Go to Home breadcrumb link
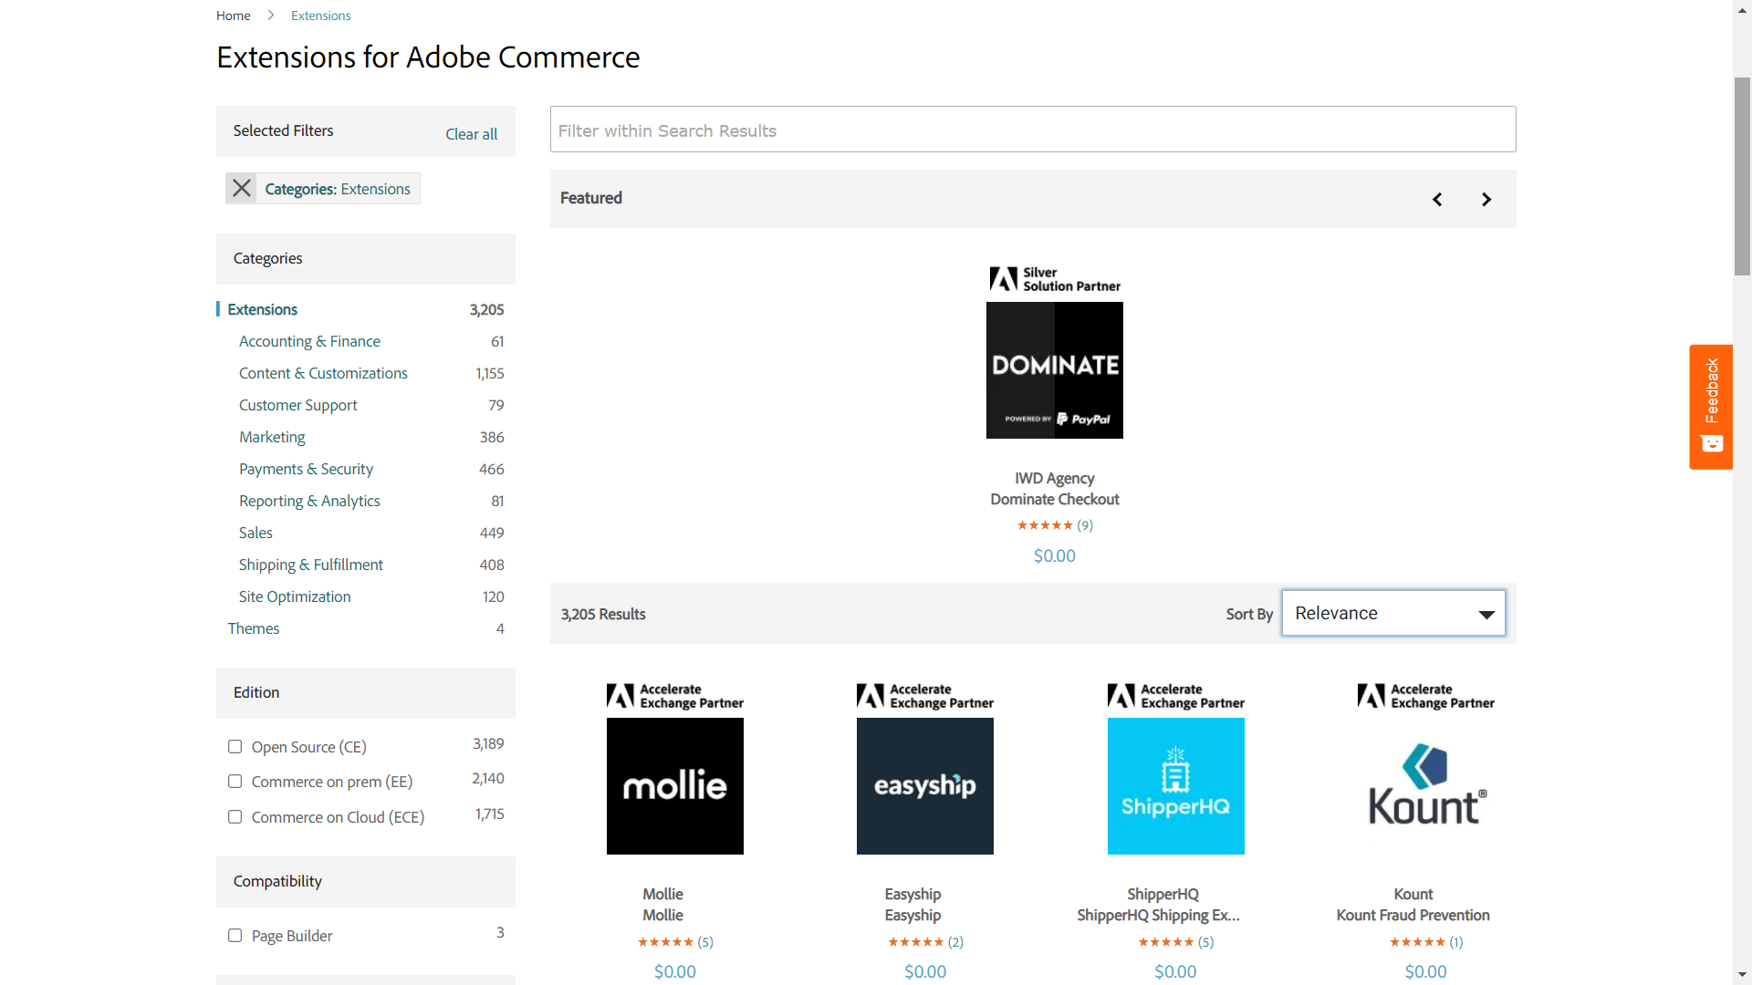Image resolution: width=1752 pixels, height=985 pixels. point(233,16)
